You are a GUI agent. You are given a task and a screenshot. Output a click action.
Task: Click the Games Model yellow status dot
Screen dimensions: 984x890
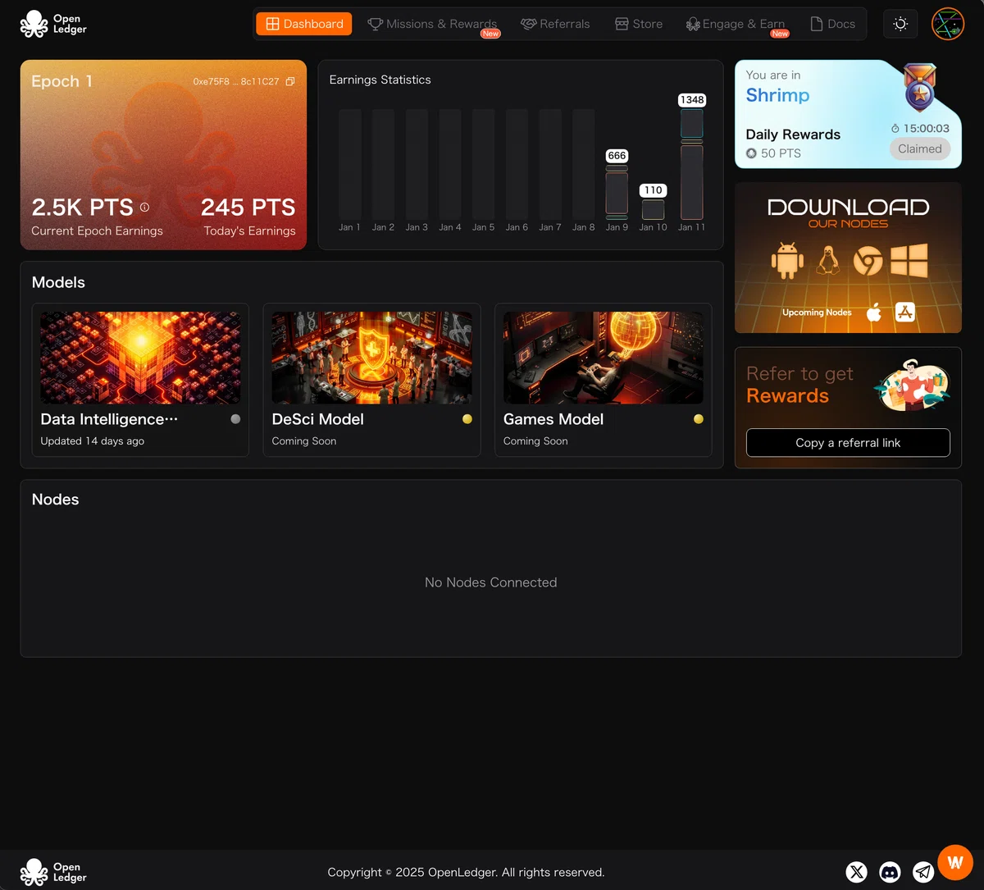click(699, 419)
